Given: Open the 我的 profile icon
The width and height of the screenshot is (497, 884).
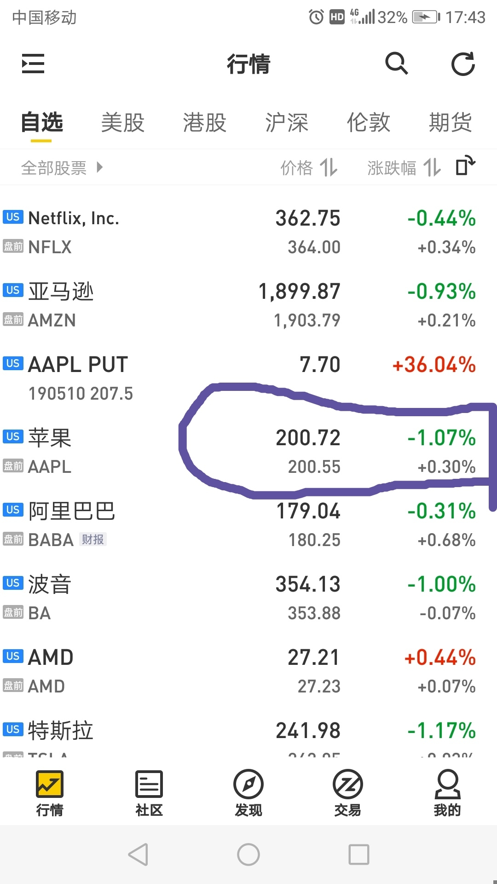Looking at the screenshot, I should (x=447, y=793).
